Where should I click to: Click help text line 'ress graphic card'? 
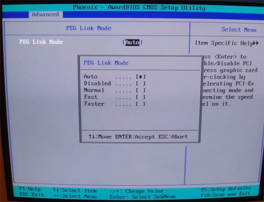(x=230, y=70)
